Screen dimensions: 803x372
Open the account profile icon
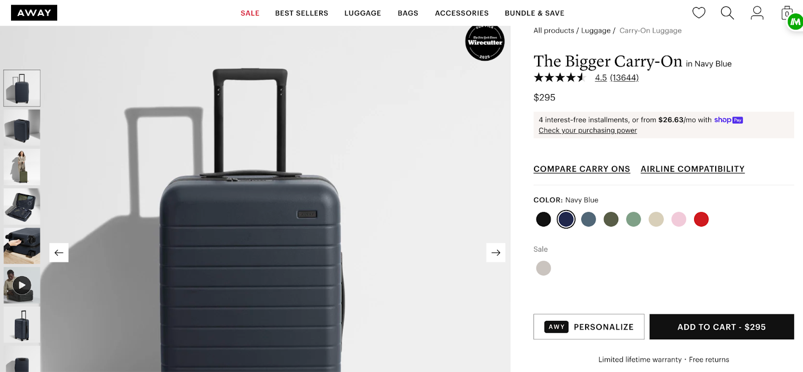point(757,13)
